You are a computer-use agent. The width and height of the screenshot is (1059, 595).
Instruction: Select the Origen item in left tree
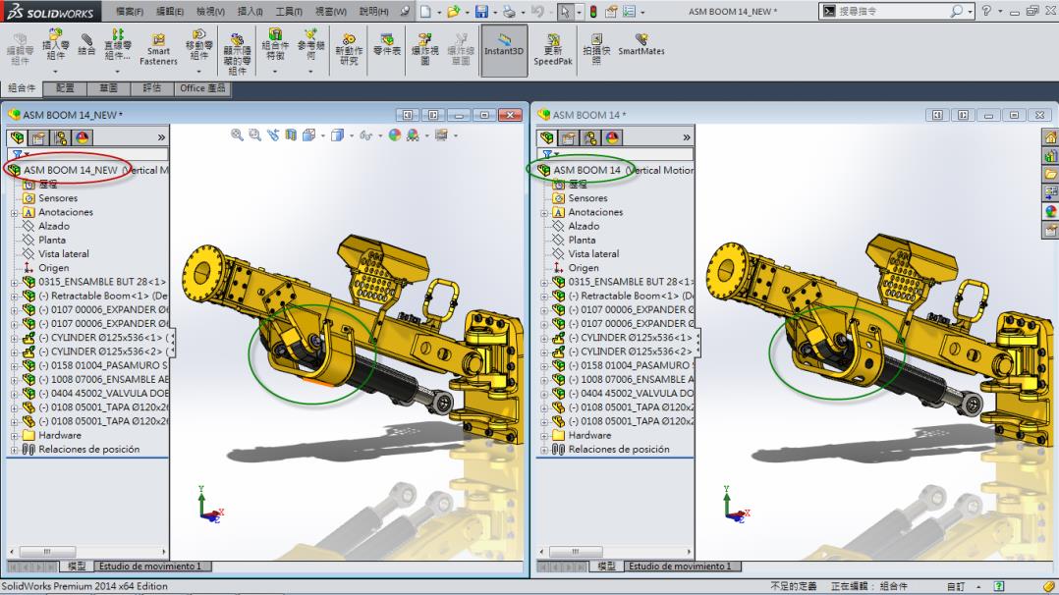(54, 268)
